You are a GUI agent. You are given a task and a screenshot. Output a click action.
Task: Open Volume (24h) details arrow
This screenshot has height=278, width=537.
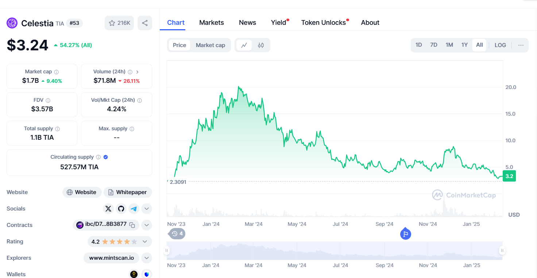138,72
